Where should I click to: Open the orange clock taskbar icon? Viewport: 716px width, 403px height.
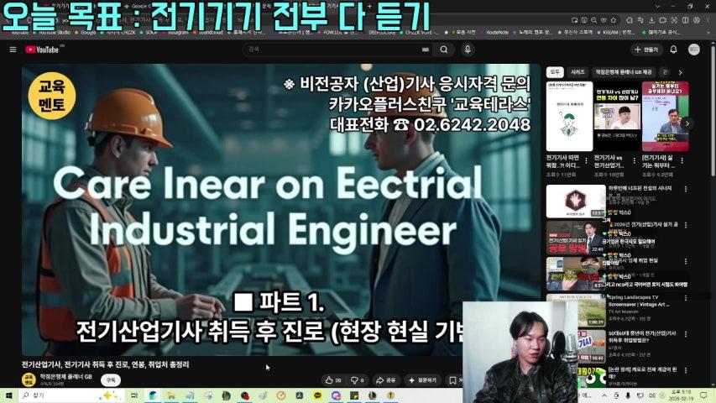(281, 395)
